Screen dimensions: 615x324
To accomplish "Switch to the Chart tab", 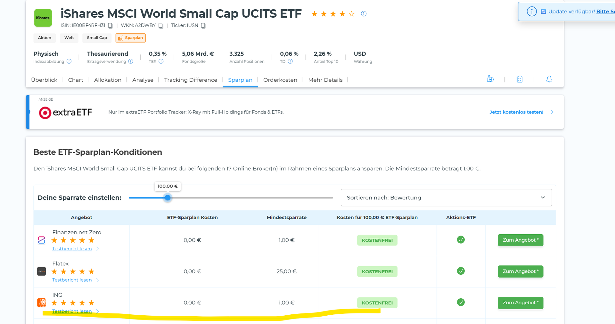I will point(76,80).
